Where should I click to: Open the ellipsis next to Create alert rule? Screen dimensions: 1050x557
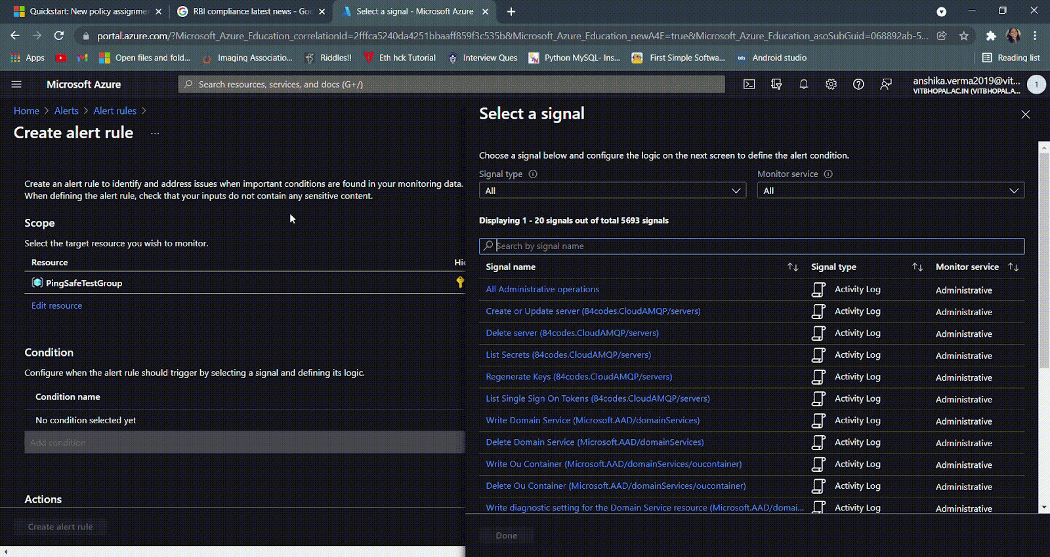click(x=155, y=133)
